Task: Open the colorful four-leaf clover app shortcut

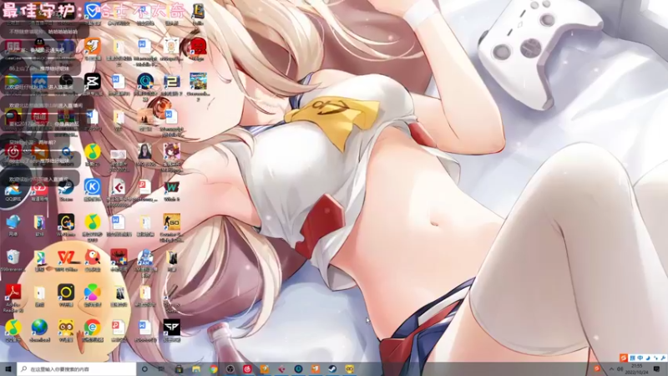Action: point(93,292)
